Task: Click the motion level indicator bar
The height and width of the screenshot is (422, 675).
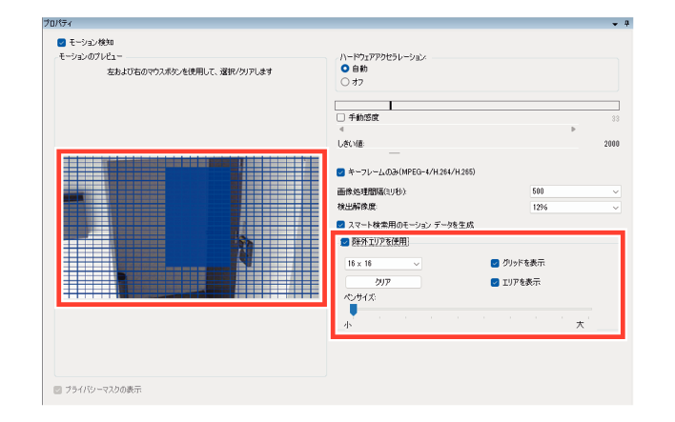Action: tap(477, 106)
